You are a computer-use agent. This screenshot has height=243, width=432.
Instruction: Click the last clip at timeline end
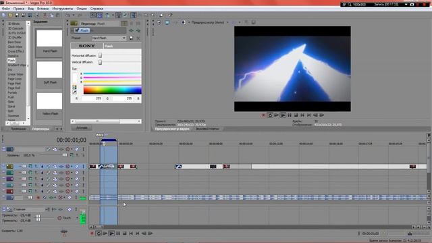click(x=412, y=167)
